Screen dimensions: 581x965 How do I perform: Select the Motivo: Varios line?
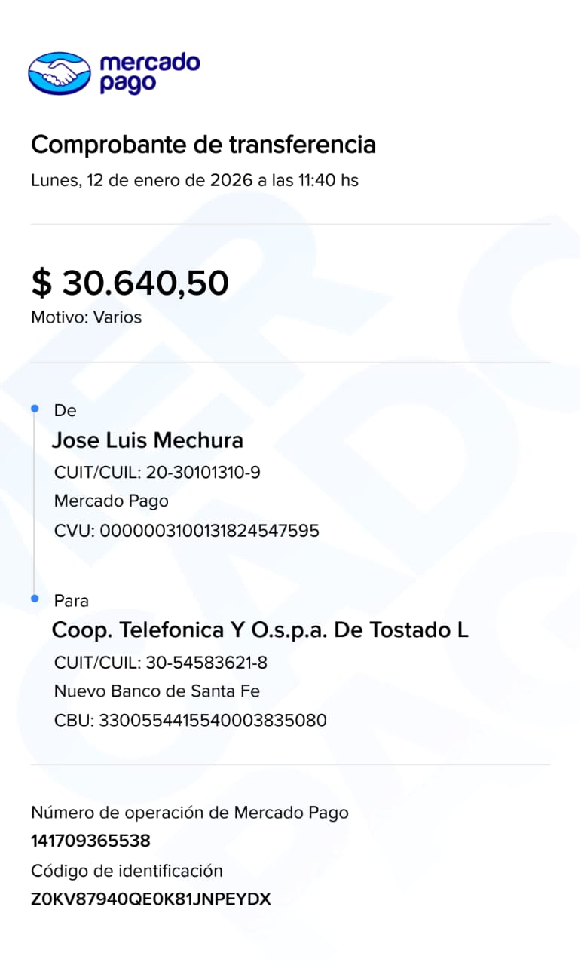86,317
